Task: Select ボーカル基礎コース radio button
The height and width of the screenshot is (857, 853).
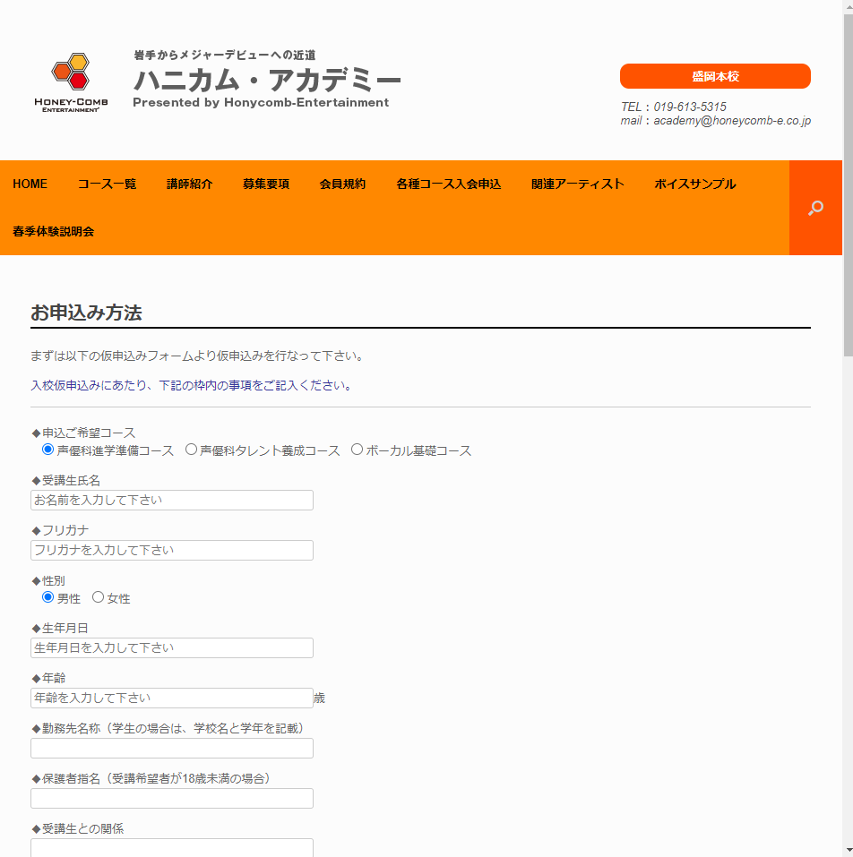Action: click(x=357, y=450)
